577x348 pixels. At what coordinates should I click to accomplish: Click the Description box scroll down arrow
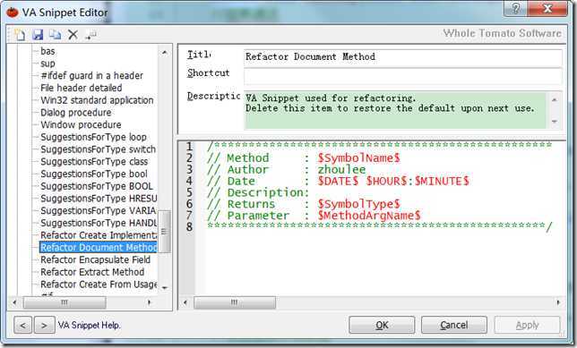pos(555,122)
